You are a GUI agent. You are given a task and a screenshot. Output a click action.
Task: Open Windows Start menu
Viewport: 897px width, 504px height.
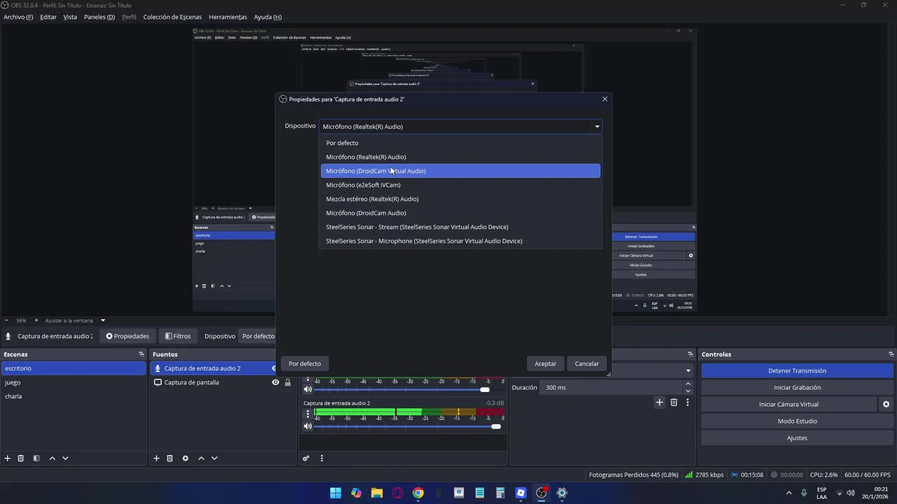[x=336, y=493]
